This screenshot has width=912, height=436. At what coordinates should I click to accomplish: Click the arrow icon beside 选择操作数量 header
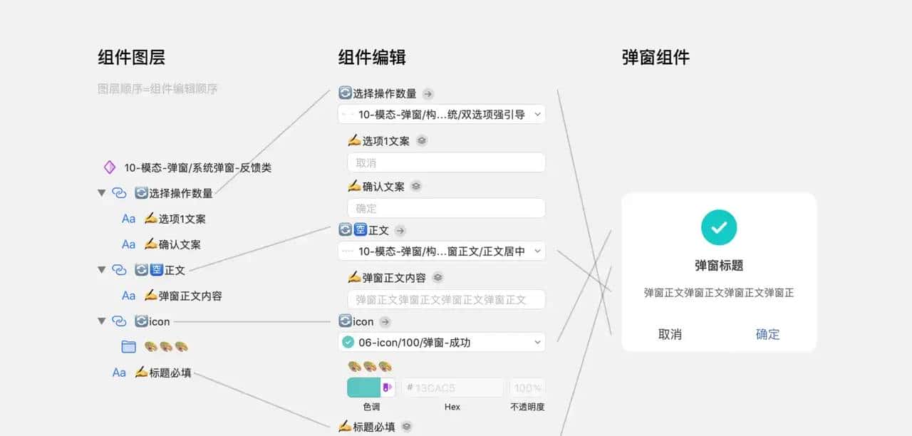pyautogui.click(x=427, y=93)
